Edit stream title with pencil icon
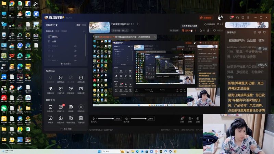Screen dimensions: 274x154 click(x=138, y=24)
